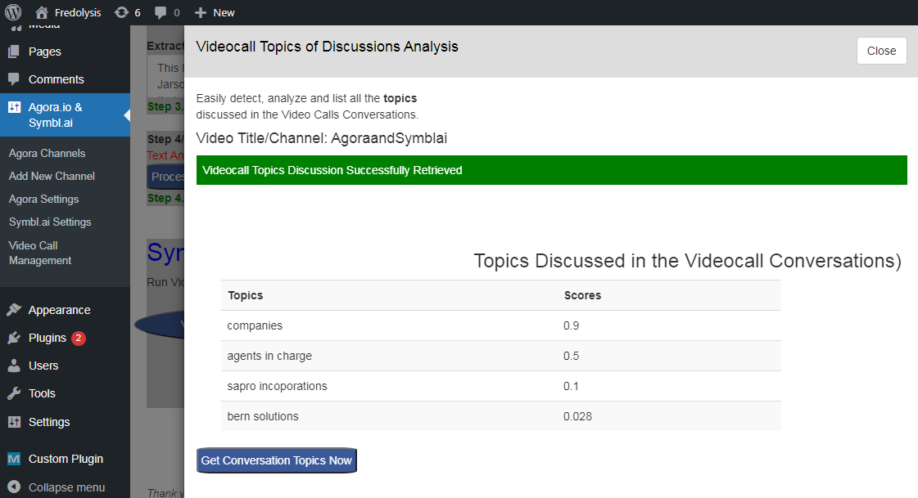Open the Custom Plugin menu

(x=65, y=459)
